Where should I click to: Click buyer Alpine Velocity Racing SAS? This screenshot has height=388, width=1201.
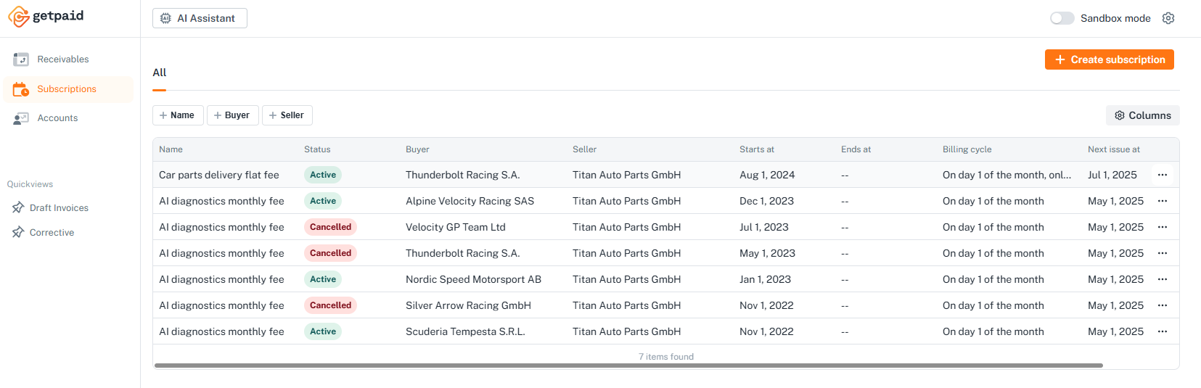pos(470,201)
